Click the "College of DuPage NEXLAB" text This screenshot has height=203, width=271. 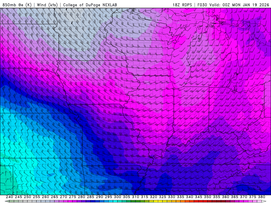click(90, 5)
